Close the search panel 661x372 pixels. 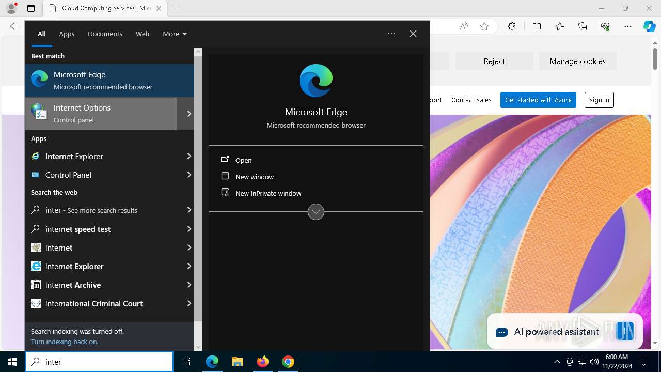click(413, 34)
